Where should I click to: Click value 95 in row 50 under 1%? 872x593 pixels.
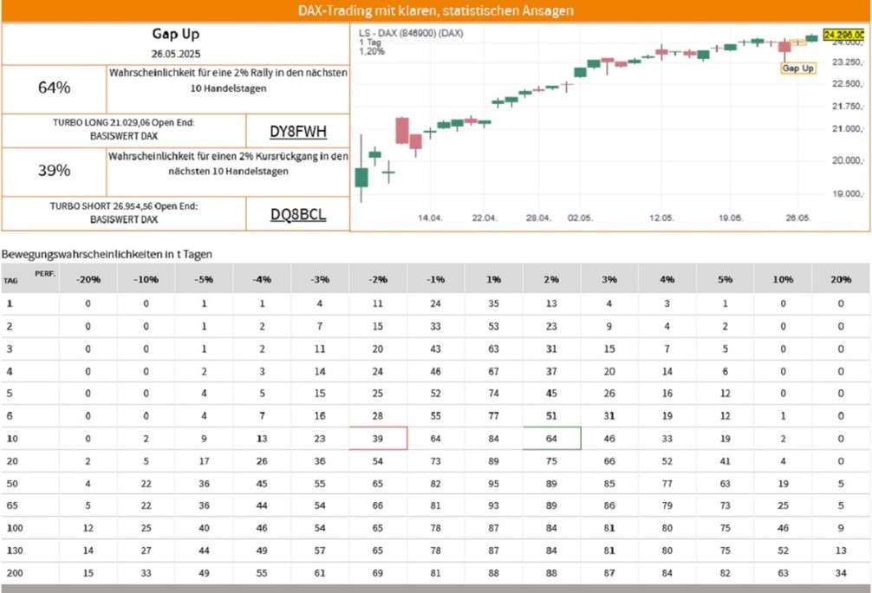493,484
